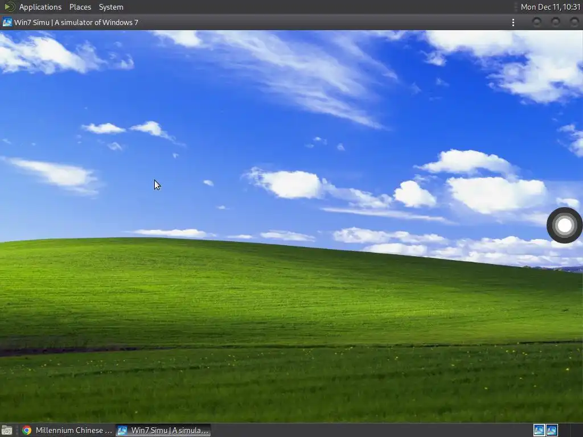Open the Applications menu in the top panel
This screenshot has width=583, height=437.
[x=40, y=7]
